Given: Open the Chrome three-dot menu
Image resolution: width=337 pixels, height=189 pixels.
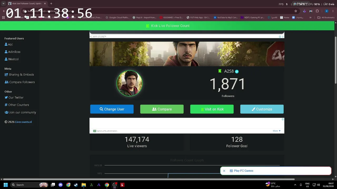Looking at the screenshot, I should point(334,11).
